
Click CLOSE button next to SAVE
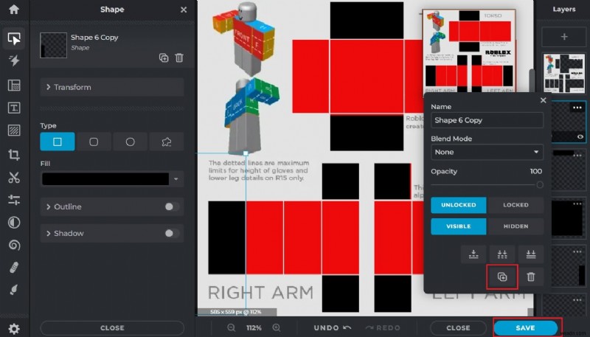tap(458, 328)
